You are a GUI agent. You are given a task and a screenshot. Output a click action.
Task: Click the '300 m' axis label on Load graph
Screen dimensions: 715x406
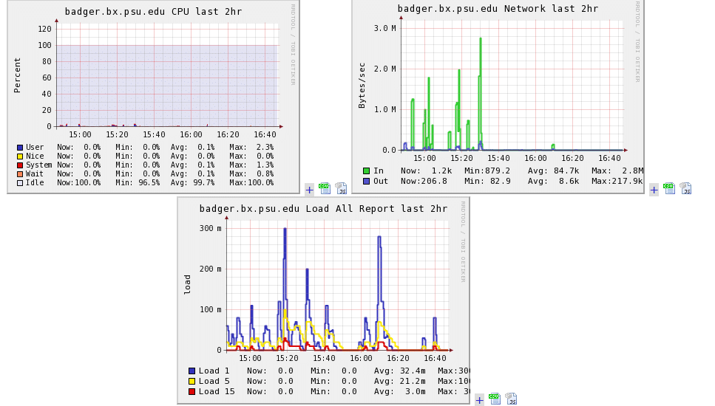click(x=210, y=229)
